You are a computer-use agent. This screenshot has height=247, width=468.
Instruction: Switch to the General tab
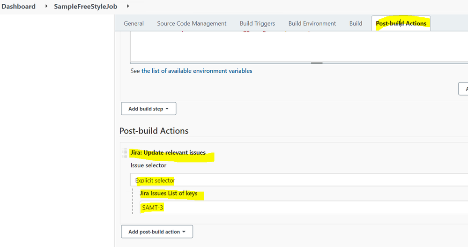(x=134, y=23)
